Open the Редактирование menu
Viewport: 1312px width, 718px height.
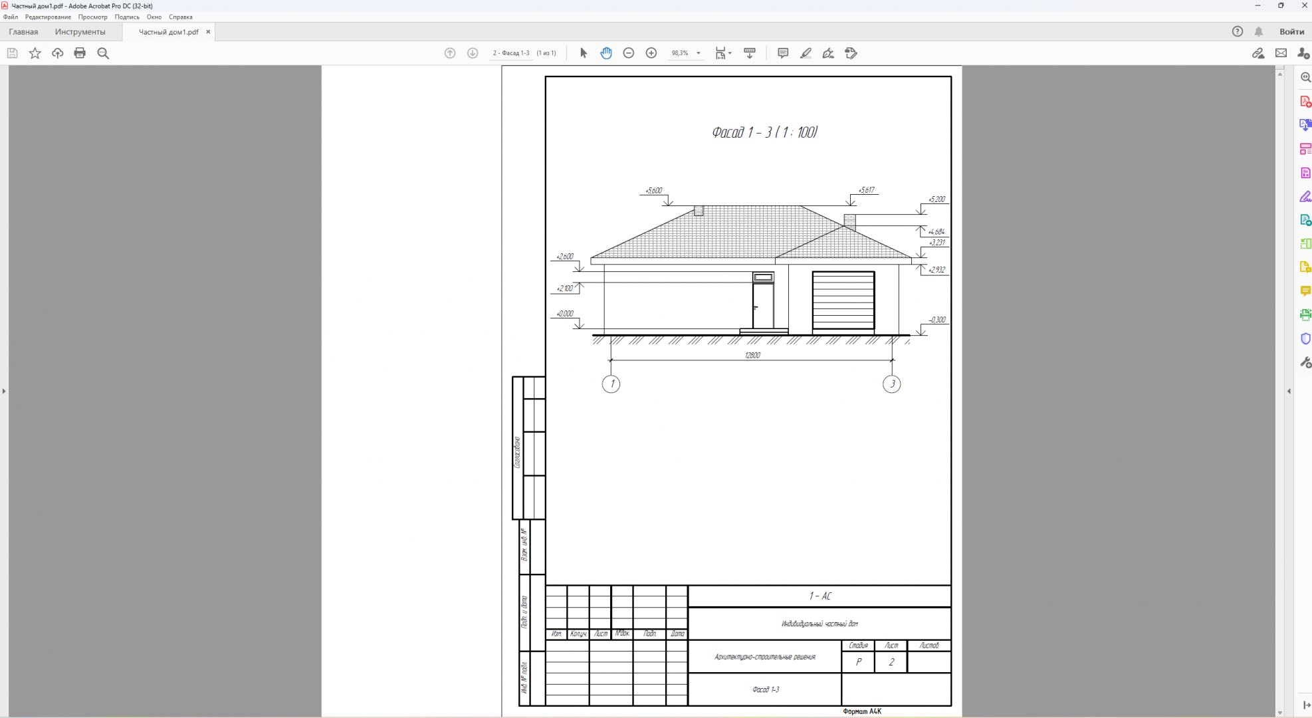48,17
